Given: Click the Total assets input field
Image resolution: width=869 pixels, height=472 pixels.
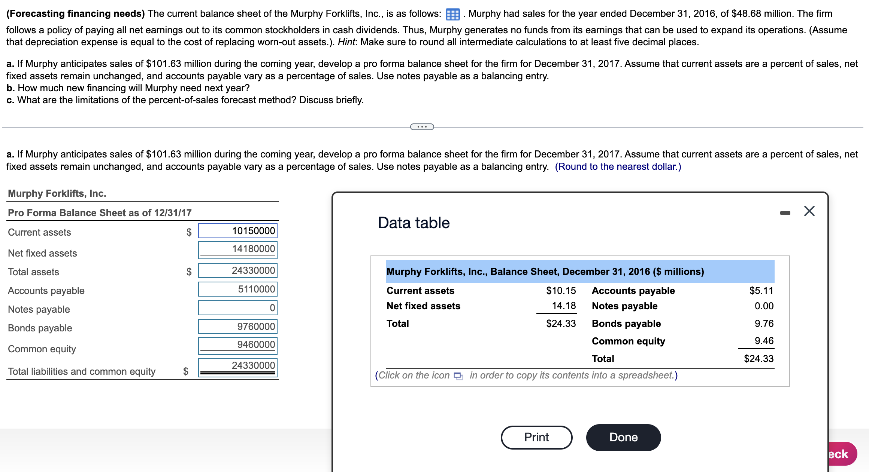Looking at the screenshot, I should coord(237,270).
